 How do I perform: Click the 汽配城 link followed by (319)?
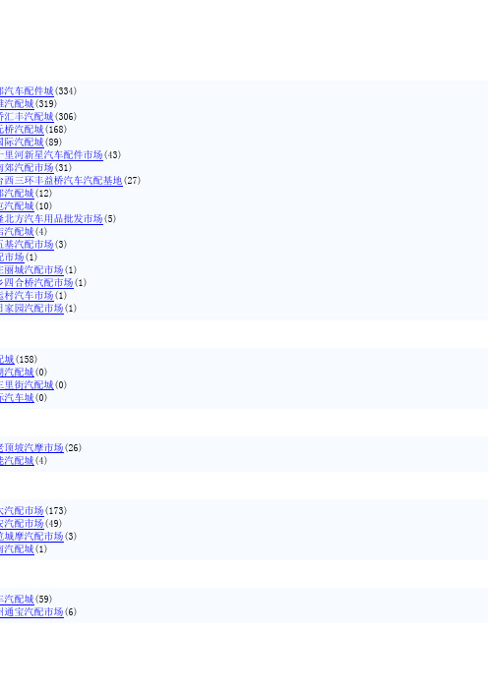(x=17, y=104)
